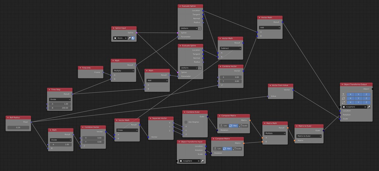Open the Multiply dropdown in Matrix Math node

275,133
